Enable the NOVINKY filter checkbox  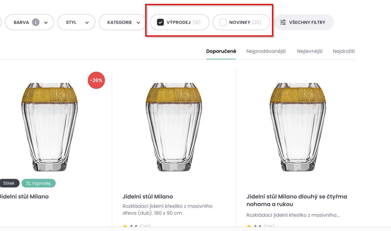pos(223,22)
